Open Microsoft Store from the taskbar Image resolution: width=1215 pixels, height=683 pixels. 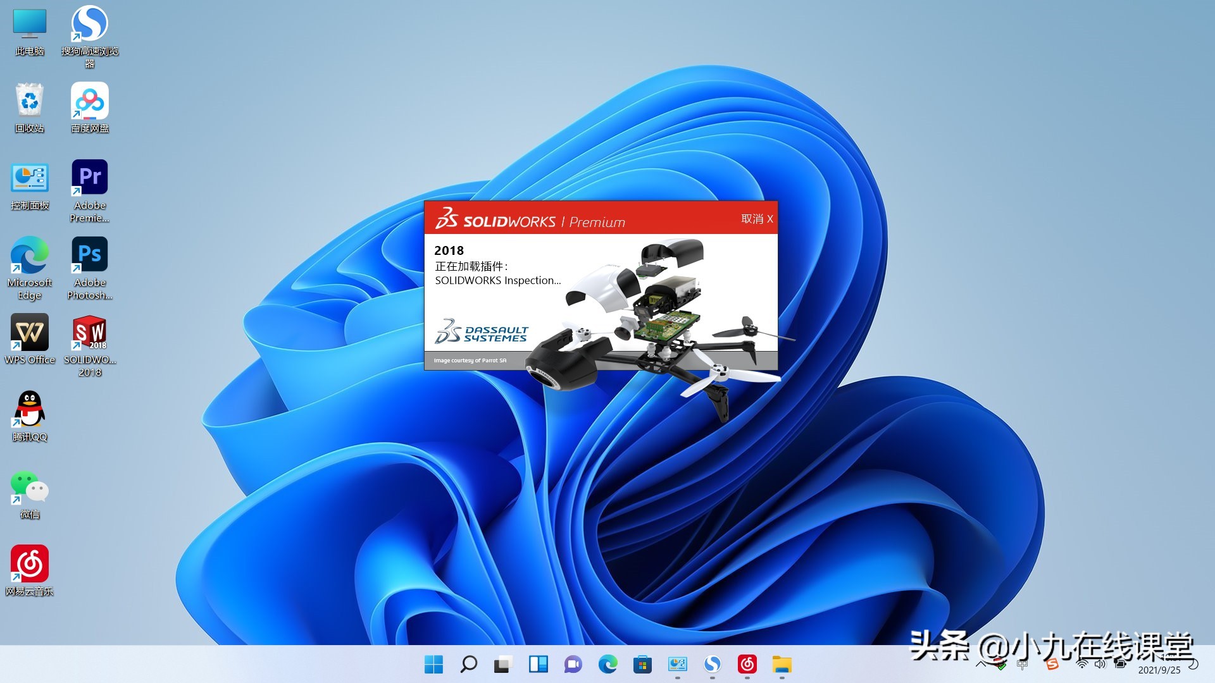[642, 665]
